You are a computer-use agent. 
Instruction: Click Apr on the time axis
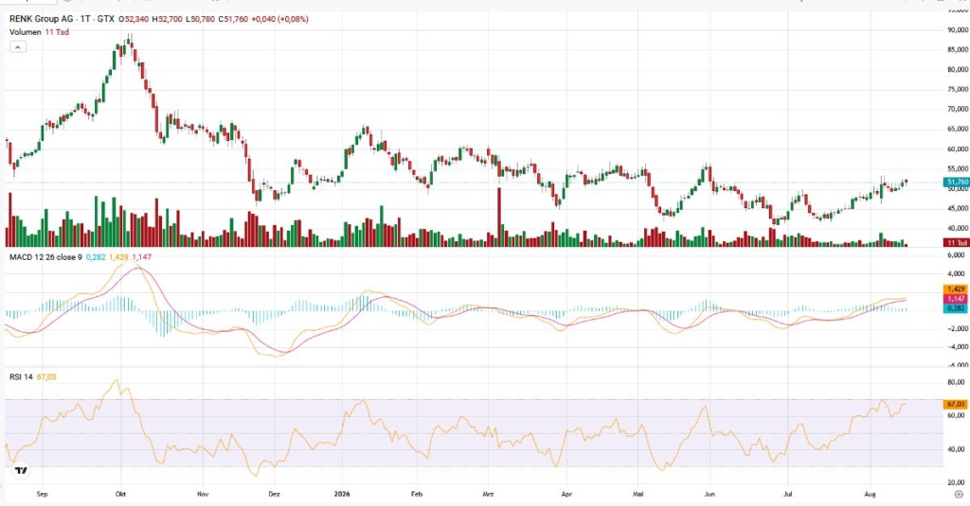click(566, 495)
